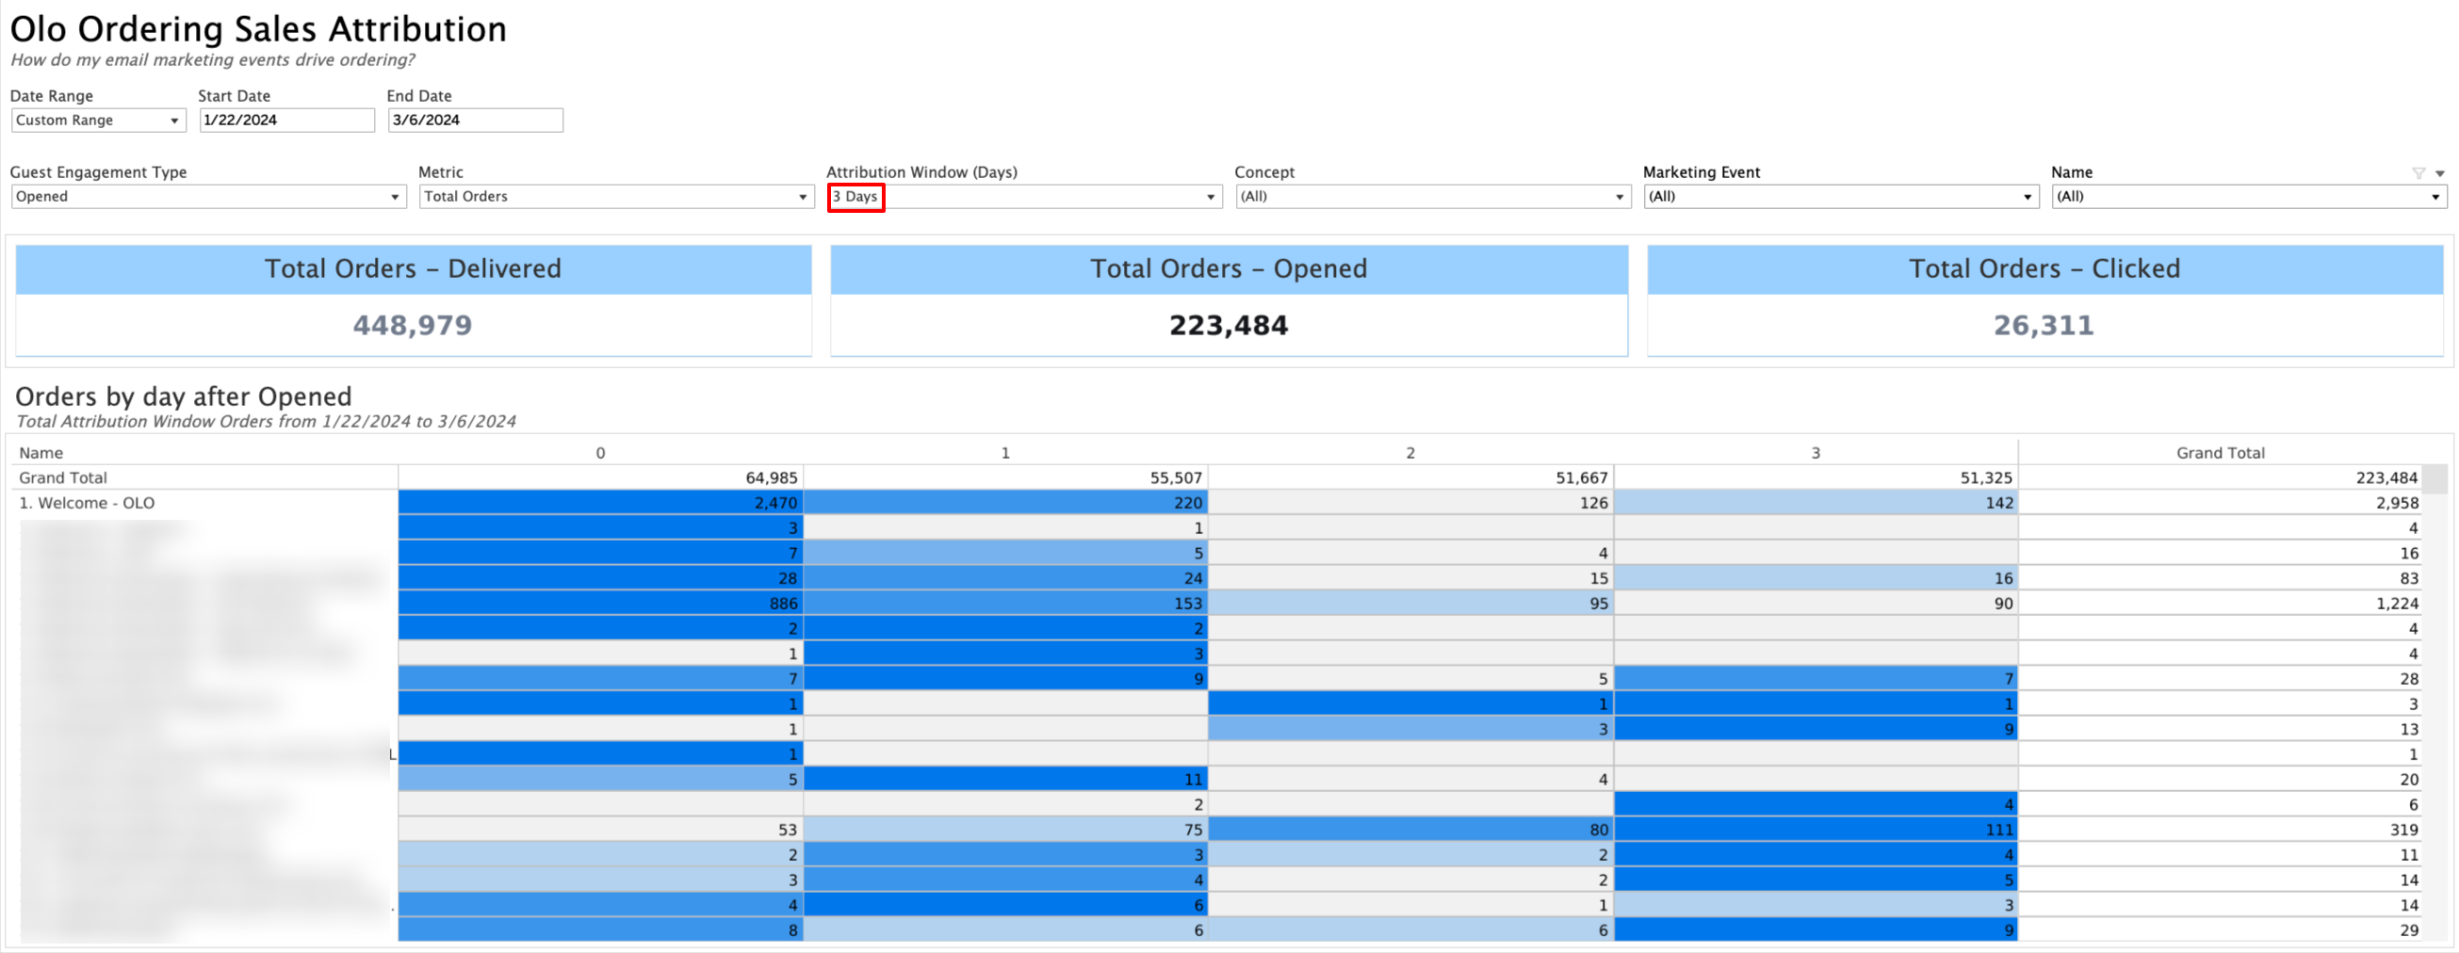Expand the Name filter (All) dropdown

pyautogui.click(x=2249, y=197)
